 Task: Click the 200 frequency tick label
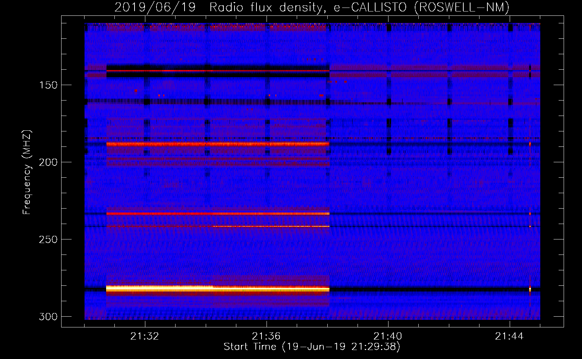(x=48, y=162)
